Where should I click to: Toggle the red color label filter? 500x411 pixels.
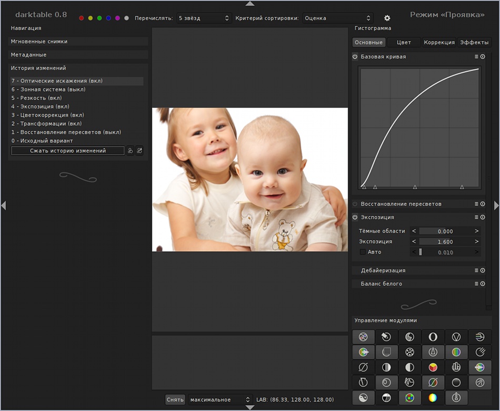pos(82,18)
